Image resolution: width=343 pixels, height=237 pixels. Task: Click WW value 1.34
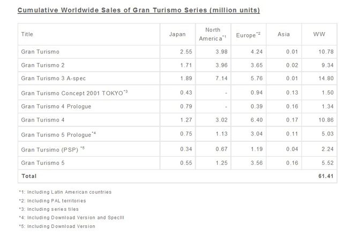[327, 106]
